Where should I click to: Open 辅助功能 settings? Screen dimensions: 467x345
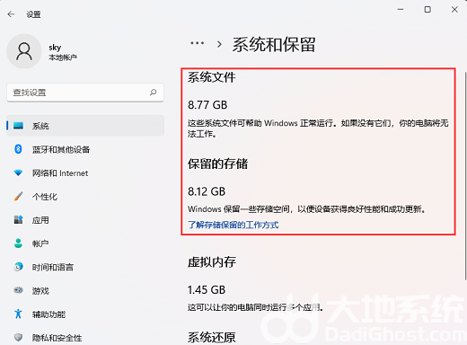[85, 314]
